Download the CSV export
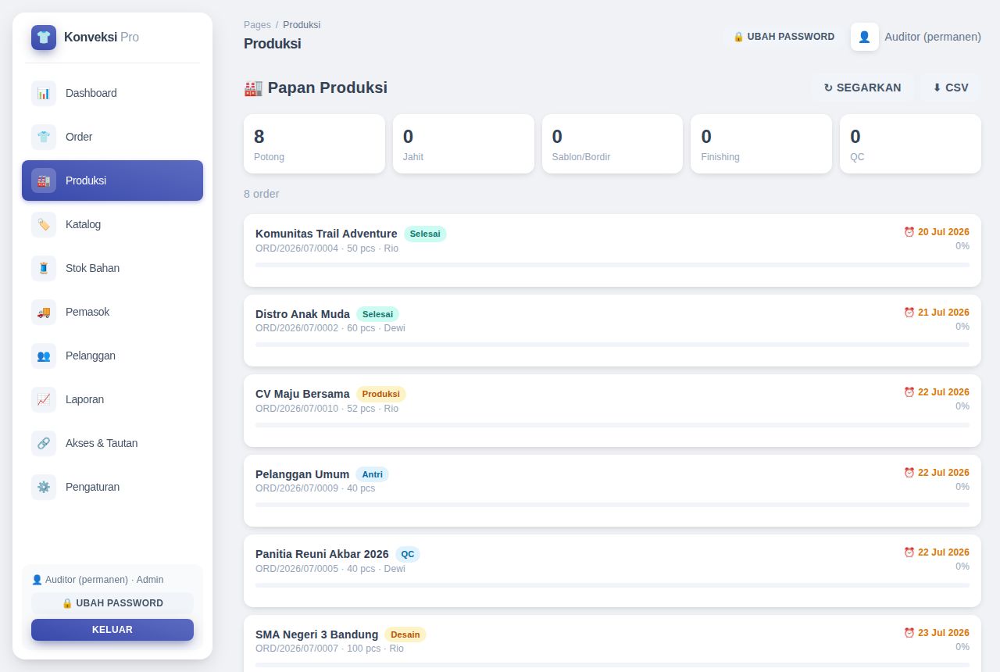Viewport: 1000px width, 672px height. pos(951,88)
